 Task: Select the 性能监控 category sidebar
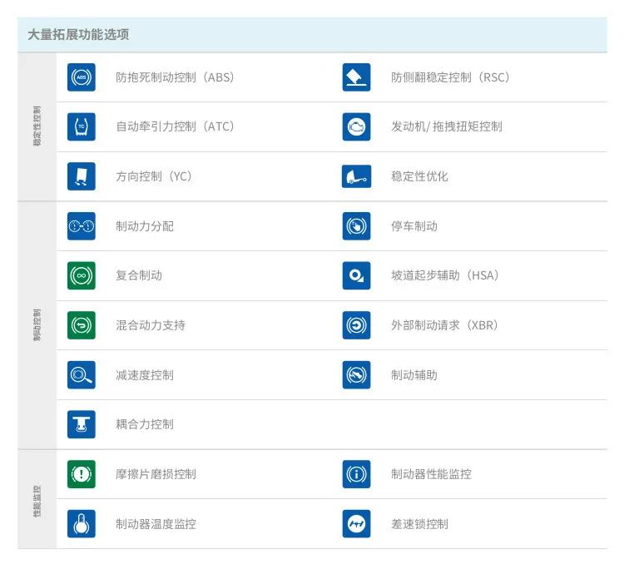[x=37, y=499]
